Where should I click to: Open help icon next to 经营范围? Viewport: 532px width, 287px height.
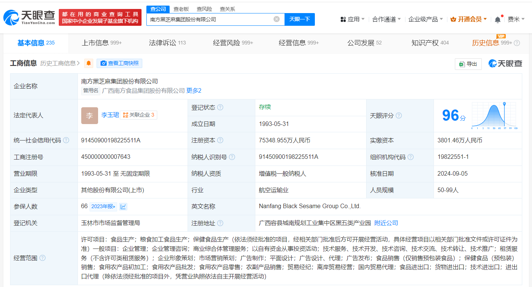[42, 258]
